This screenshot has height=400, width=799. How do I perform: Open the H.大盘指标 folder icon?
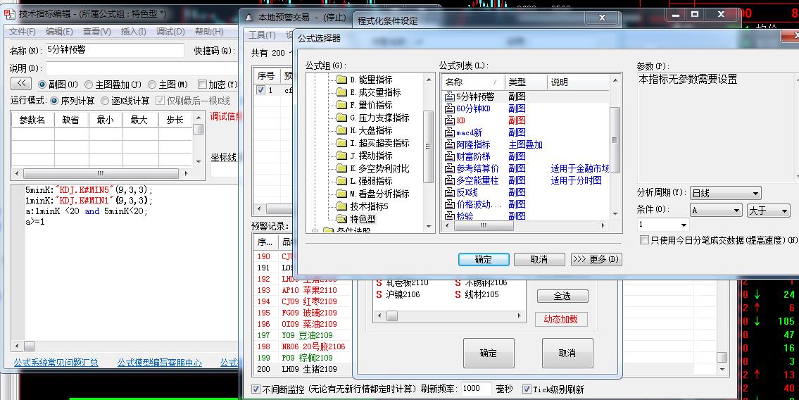pos(341,130)
